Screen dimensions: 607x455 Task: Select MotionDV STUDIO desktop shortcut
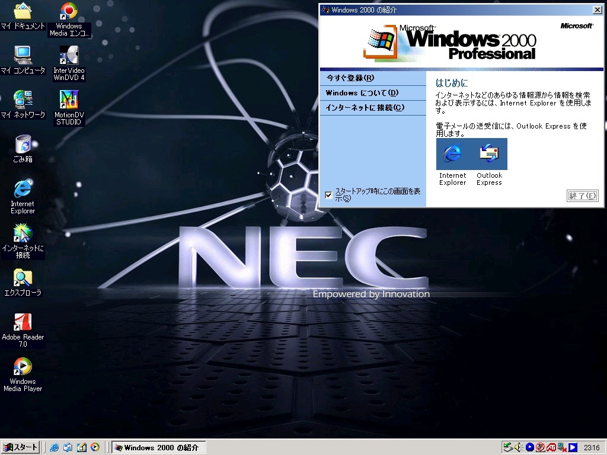69,108
